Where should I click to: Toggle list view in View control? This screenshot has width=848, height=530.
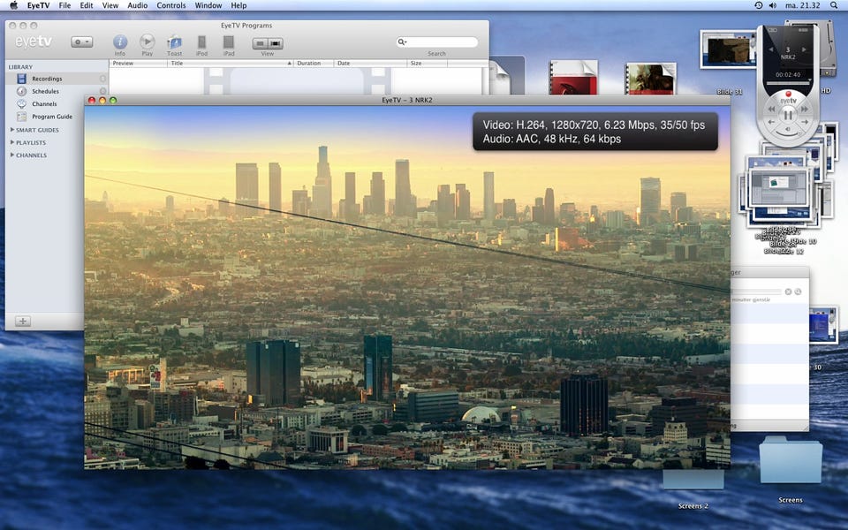click(261, 42)
